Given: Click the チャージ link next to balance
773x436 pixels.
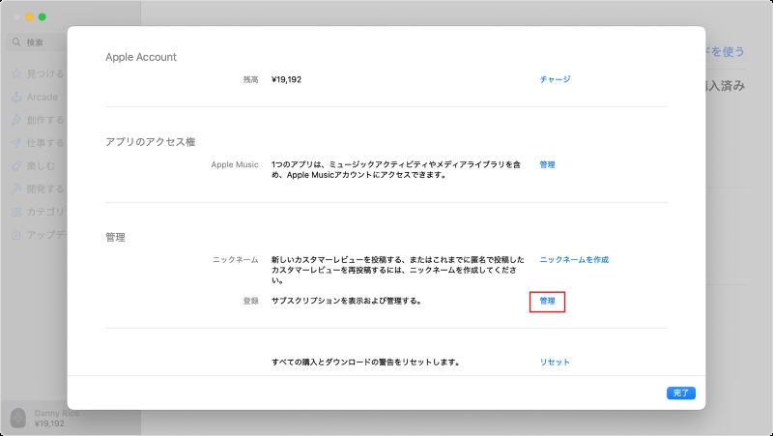Looking at the screenshot, I should click(555, 79).
